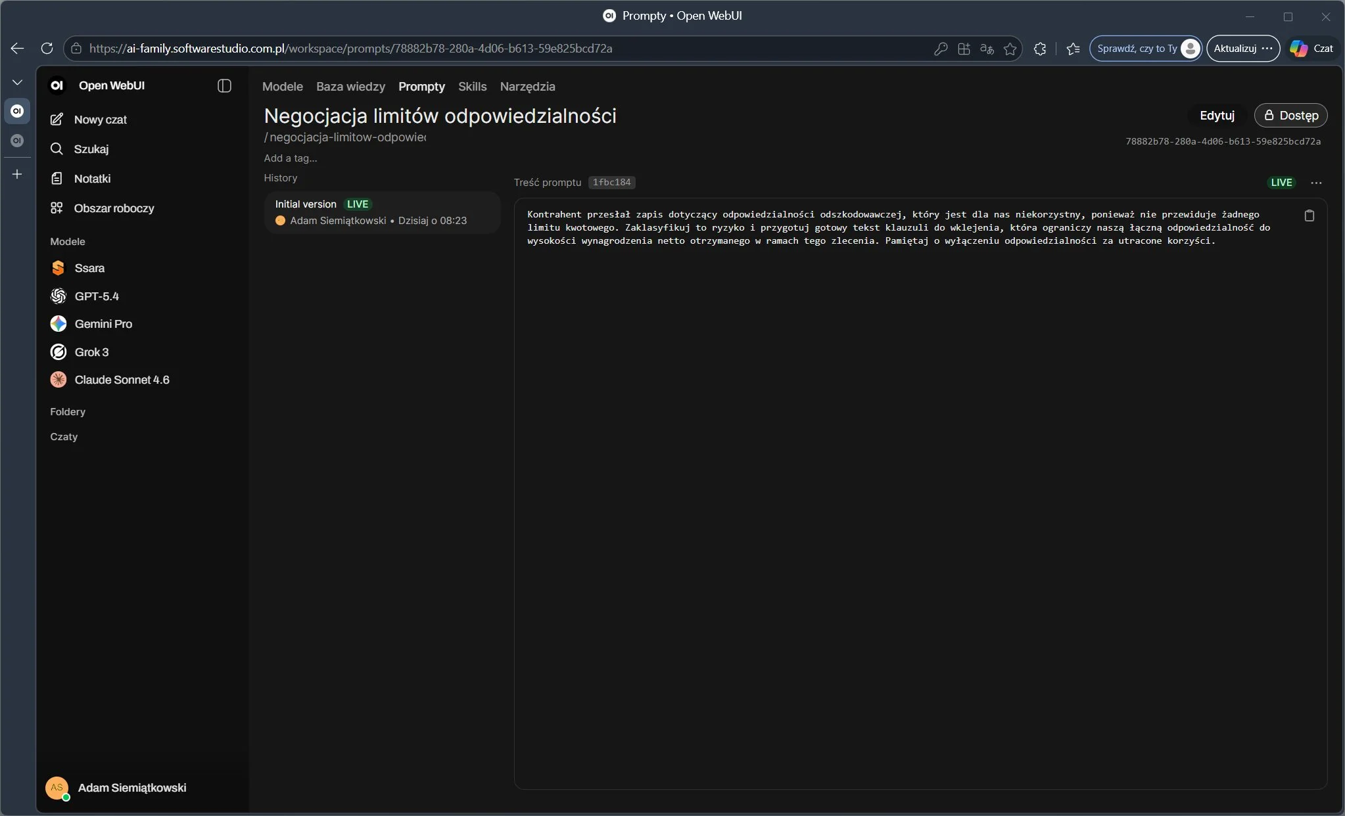Click the Add a tag field
The image size is (1345, 816).
coord(291,158)
